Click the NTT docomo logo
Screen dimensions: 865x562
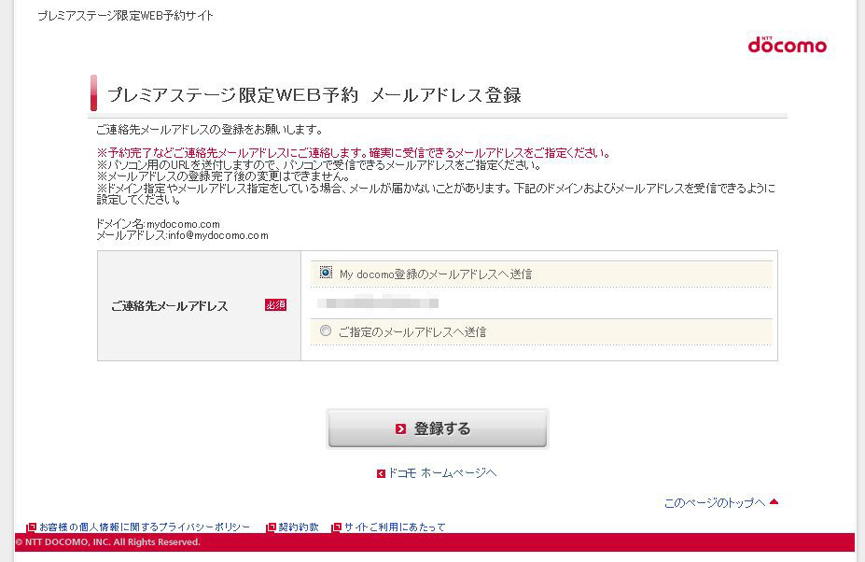tap(787, 44)
